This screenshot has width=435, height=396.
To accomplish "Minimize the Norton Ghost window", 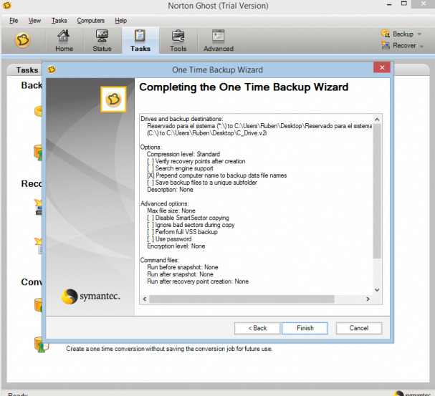I will pyautogui.click(x=389, y=4).
